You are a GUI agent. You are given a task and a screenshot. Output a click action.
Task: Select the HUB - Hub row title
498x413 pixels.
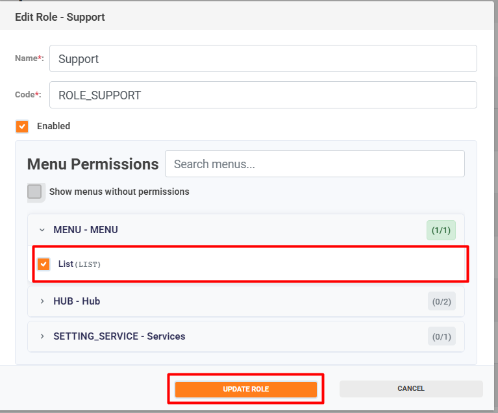coord(77,301)
